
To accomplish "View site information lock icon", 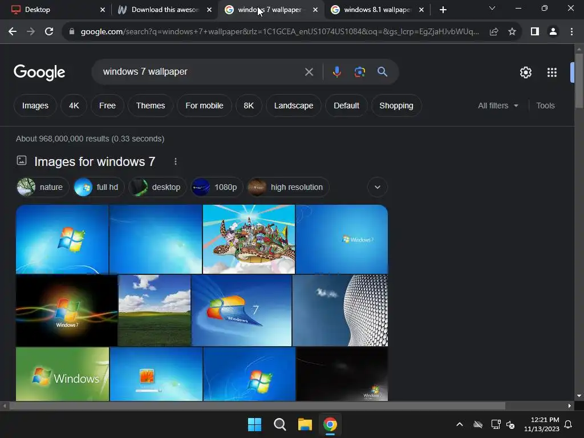I will 72,32.
